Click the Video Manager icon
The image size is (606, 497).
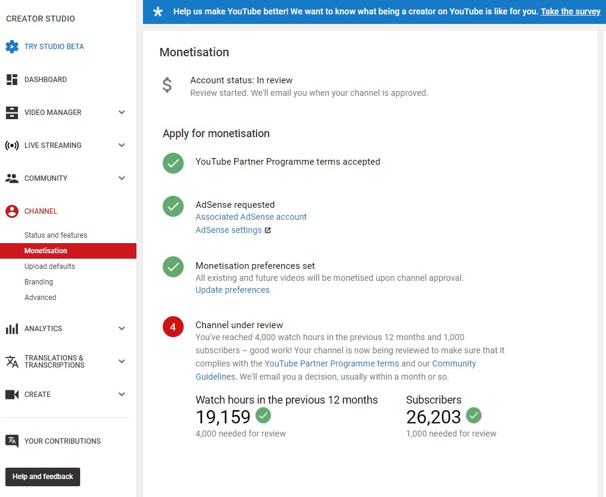point(12,113)
